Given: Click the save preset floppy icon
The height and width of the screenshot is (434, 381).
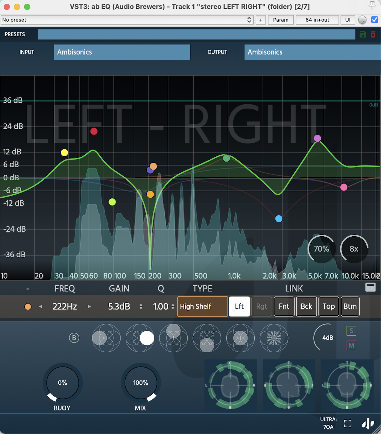Looking at the screenshot, I should [363, 34].
